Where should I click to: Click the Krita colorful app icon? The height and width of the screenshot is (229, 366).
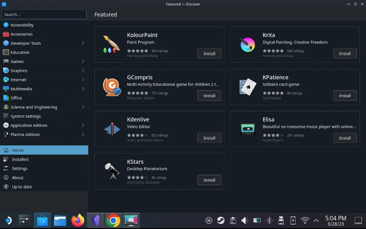click(248, 44)
